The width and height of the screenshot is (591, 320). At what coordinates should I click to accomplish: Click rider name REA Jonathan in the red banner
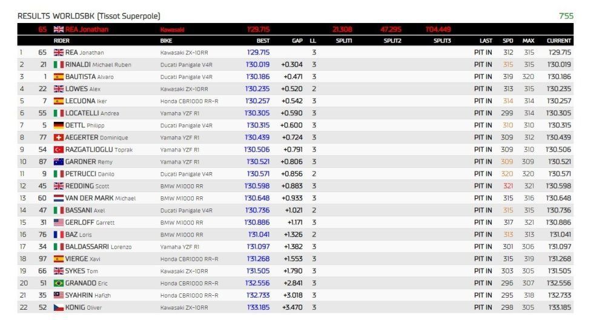pyautogui.click(x=87, y=30)
